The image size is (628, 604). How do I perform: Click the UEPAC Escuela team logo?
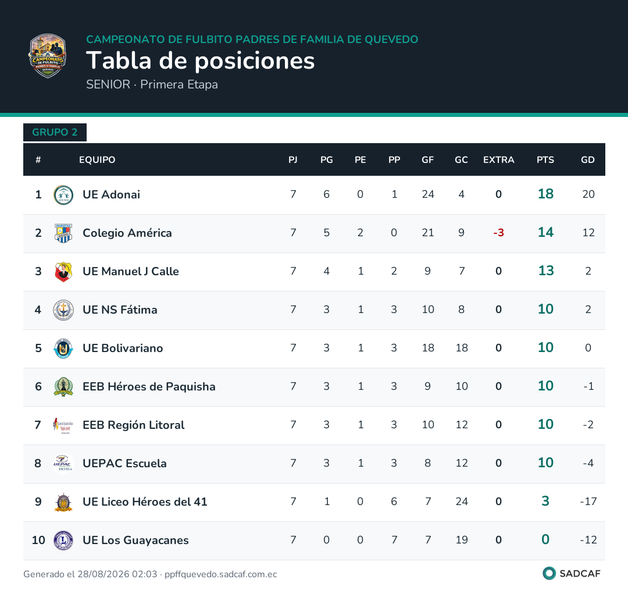(x=63, y=464)
